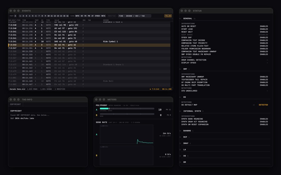Select event row B4 vel 91 gate 72
Viewport: 281px width, 175px height.
[89, 48]
